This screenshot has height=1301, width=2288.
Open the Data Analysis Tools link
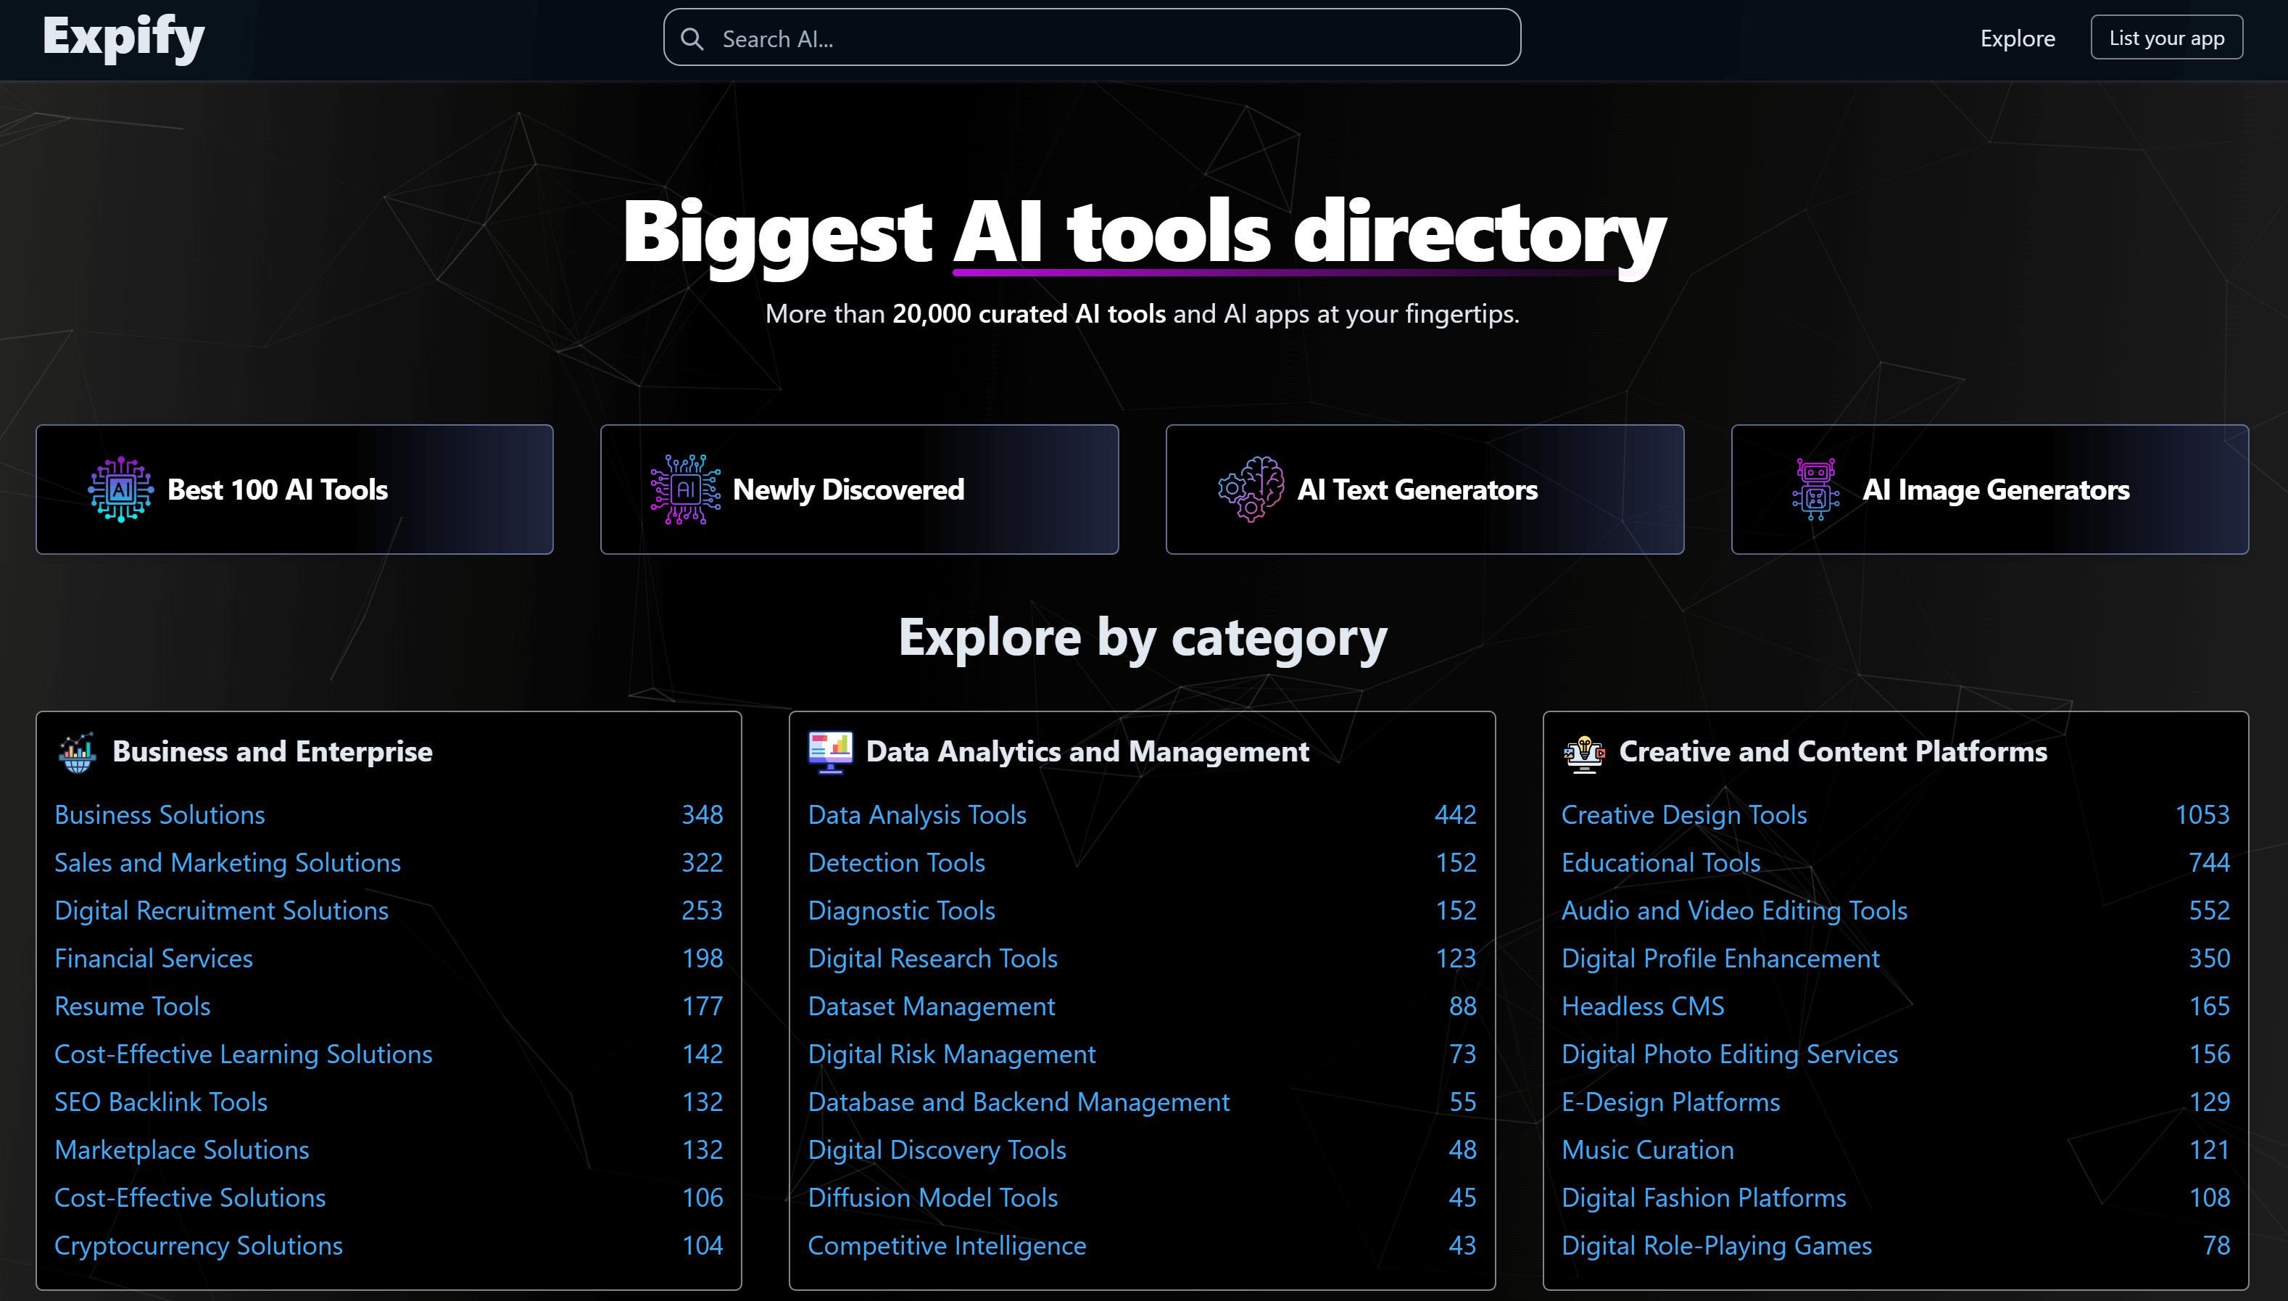pyautogui.click(x=916, y=814)
